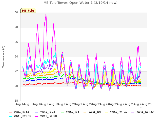The width and height of the screenshot is (162, 121).
Task: Click the 30 y-axis tick label
Action: tap(16, 12)
